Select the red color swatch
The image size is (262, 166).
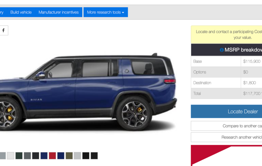tap(52, 156)
